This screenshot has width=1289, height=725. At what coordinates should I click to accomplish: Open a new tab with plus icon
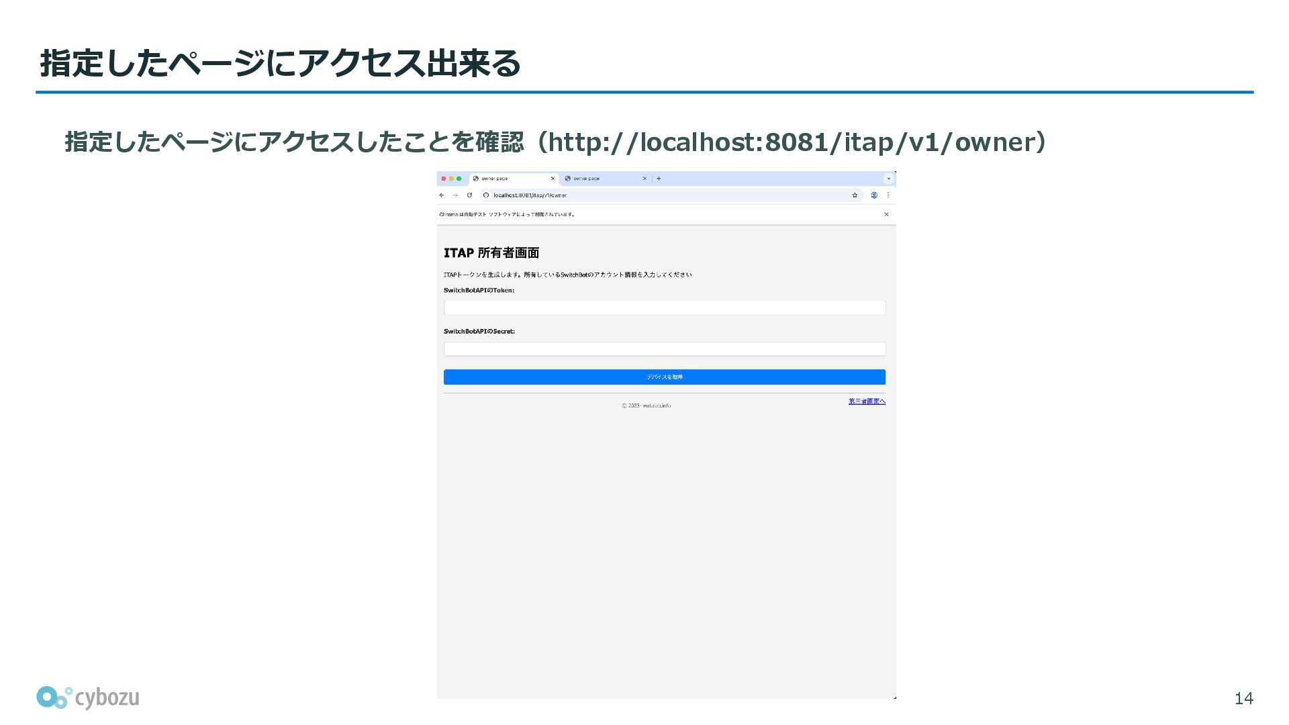pyautogui.click(x=659, y=179)
